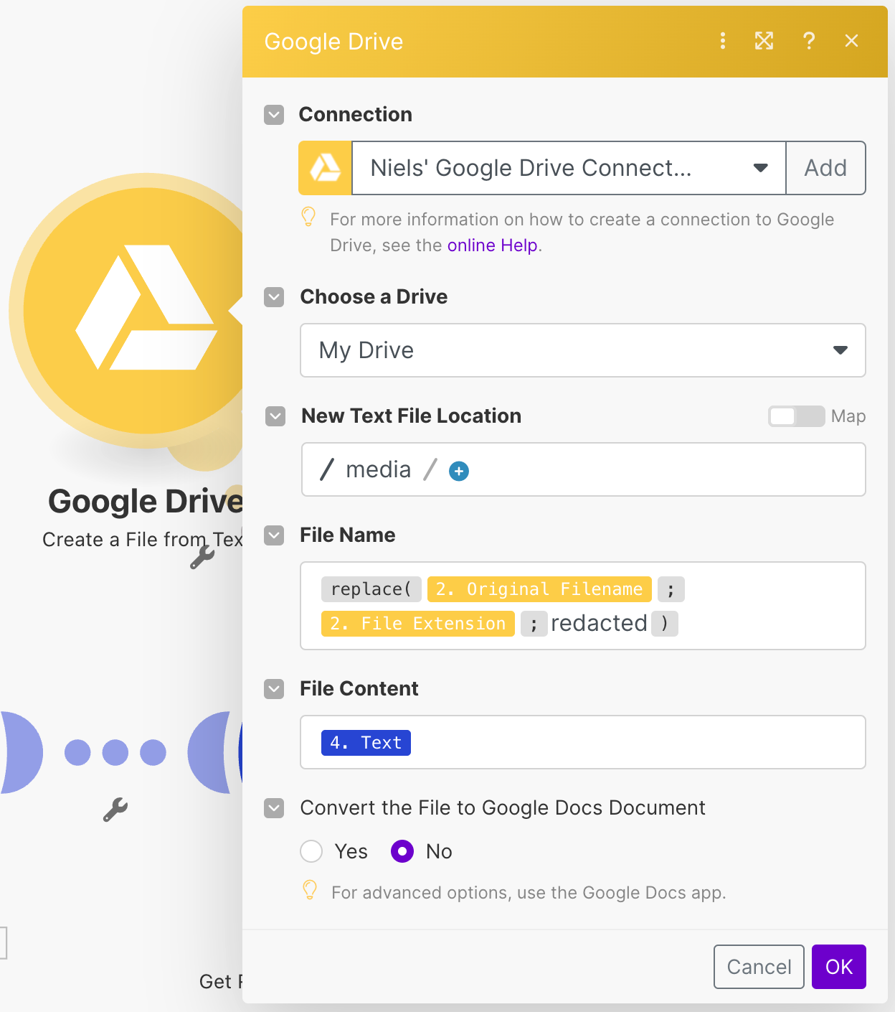Toggle the Map switch for file location
The width and height of the screenshot is (895, 1012).
point(796,416)
